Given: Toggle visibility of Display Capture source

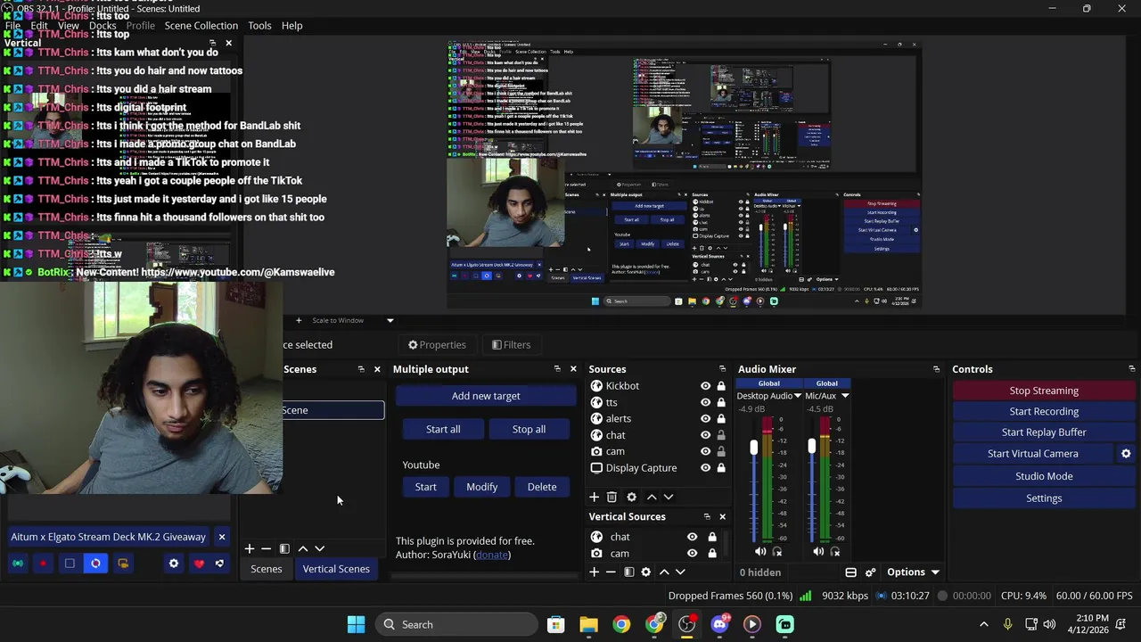Looking at the screenshot, I should click(x=705, y=468).
